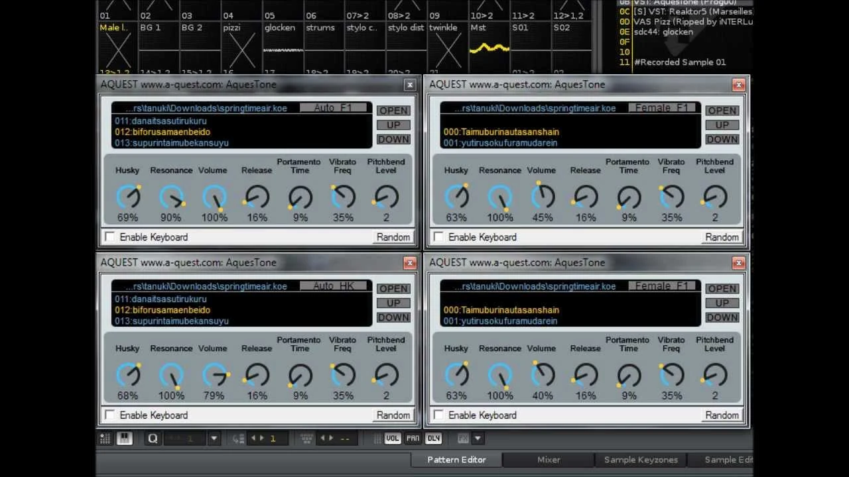849x477 pixels.
Task: Enable Keyboard in the Auto F1 AquesTone window
Action: pyautogui.click(x=109, y=237)
